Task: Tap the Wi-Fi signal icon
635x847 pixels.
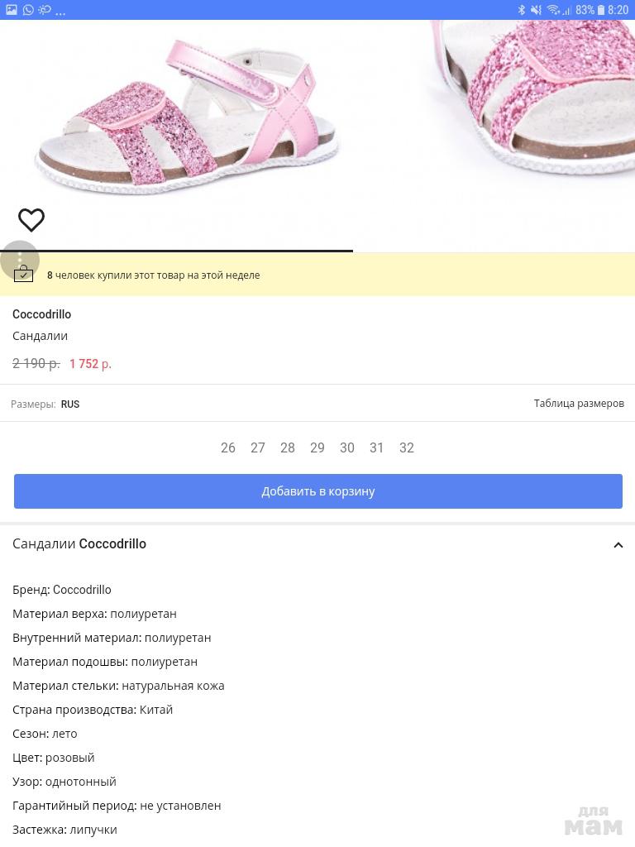Action: click(553, 10)
